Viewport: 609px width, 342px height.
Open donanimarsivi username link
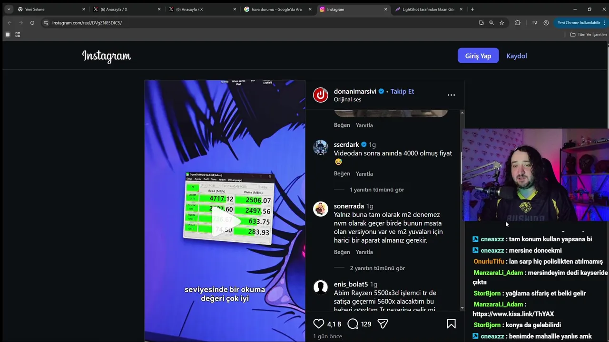(355, 91)
